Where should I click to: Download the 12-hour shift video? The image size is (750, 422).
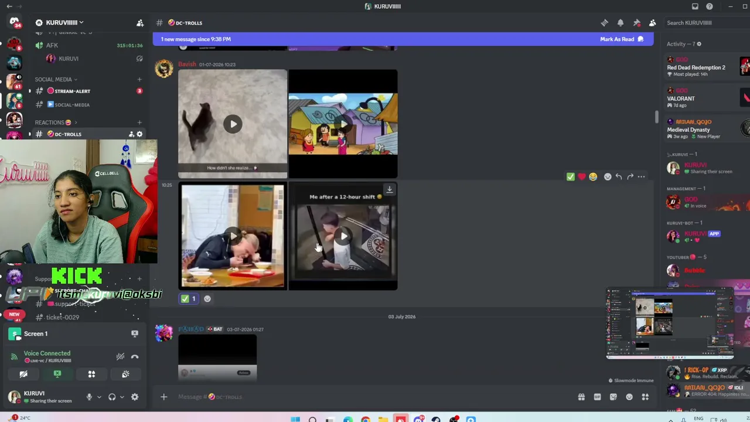(x=389, y=189)
